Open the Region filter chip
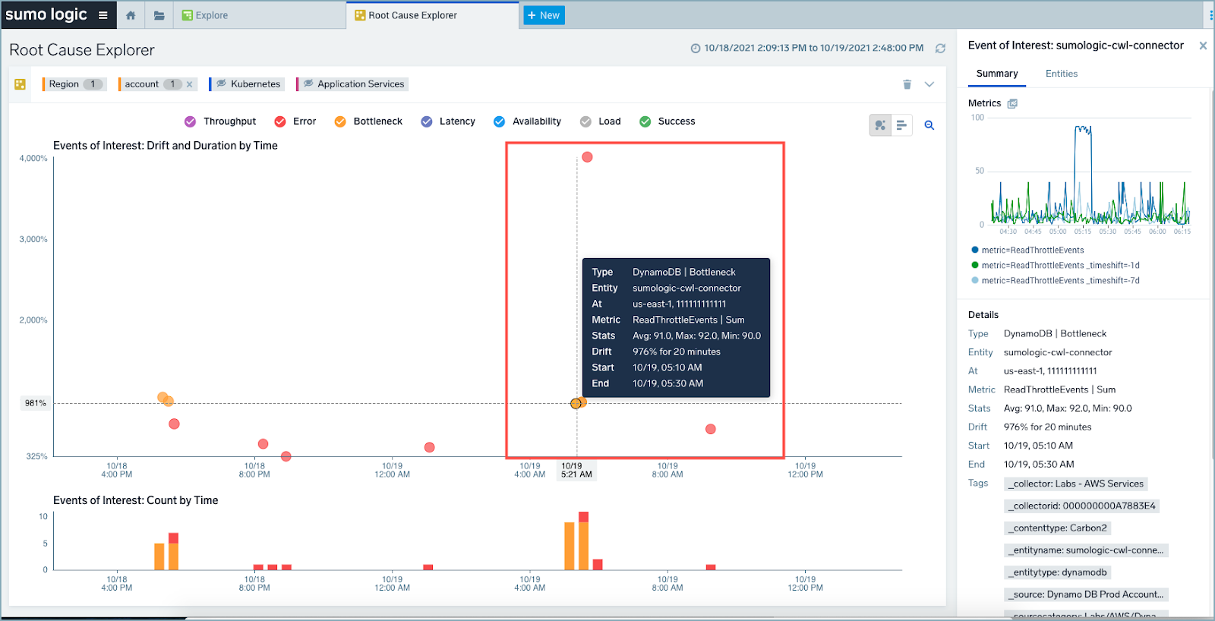 74,84
